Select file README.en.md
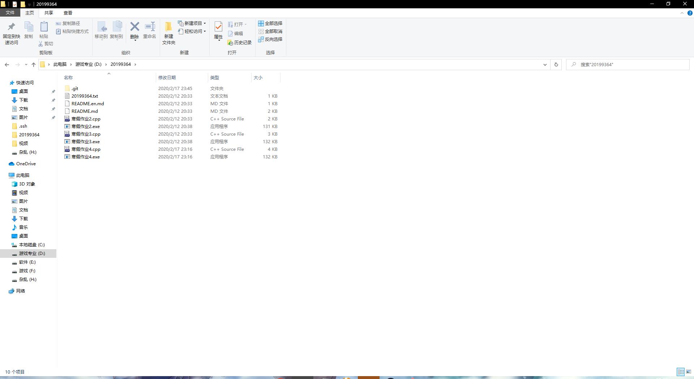Viewport: 694px width, 379px height. click(x=171, y=104)
